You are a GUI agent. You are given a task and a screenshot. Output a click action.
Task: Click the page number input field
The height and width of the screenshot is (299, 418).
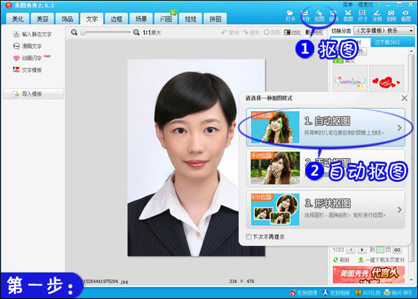click(380, 249)
